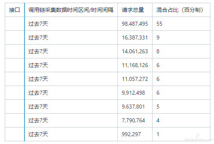This screenshot has height=144, width=214.
Task: Click the request total 9,912,498
Action: (135, 93)
